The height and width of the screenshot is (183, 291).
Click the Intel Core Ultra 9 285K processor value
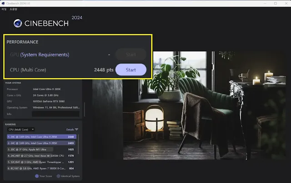click(47, 89)
